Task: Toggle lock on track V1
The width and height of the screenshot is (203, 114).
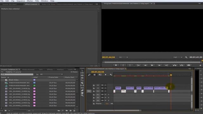Action: [x=94, y=91]
